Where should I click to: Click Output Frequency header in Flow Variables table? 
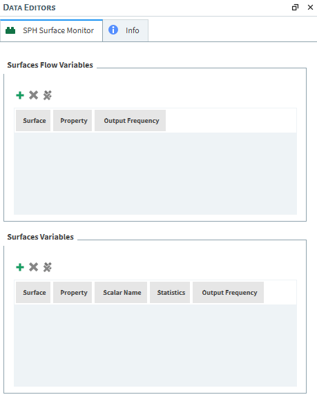(130, 121)
